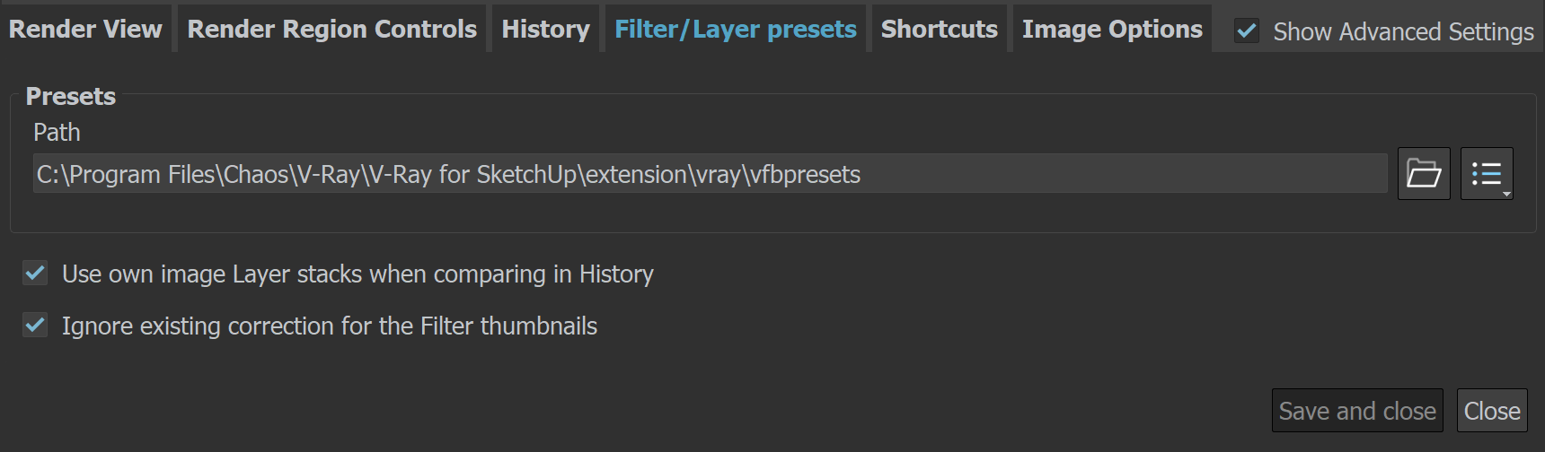The height and width of the screenshot is (452, 1545).
Task: Open the folder browse icon for presets path
Action: (x=1424, y=173)
